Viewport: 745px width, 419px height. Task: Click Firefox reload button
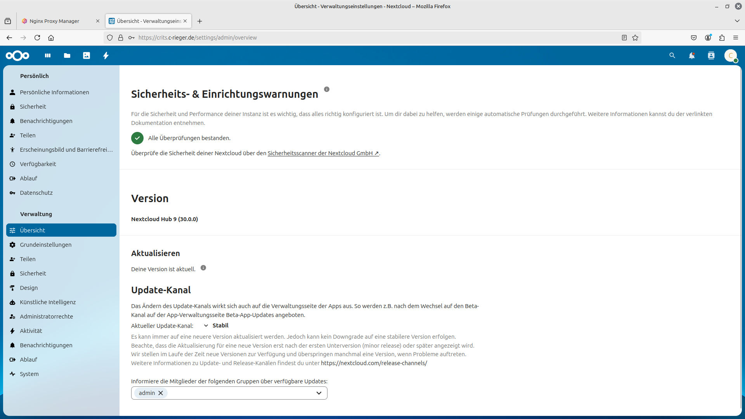coord(37,38)
